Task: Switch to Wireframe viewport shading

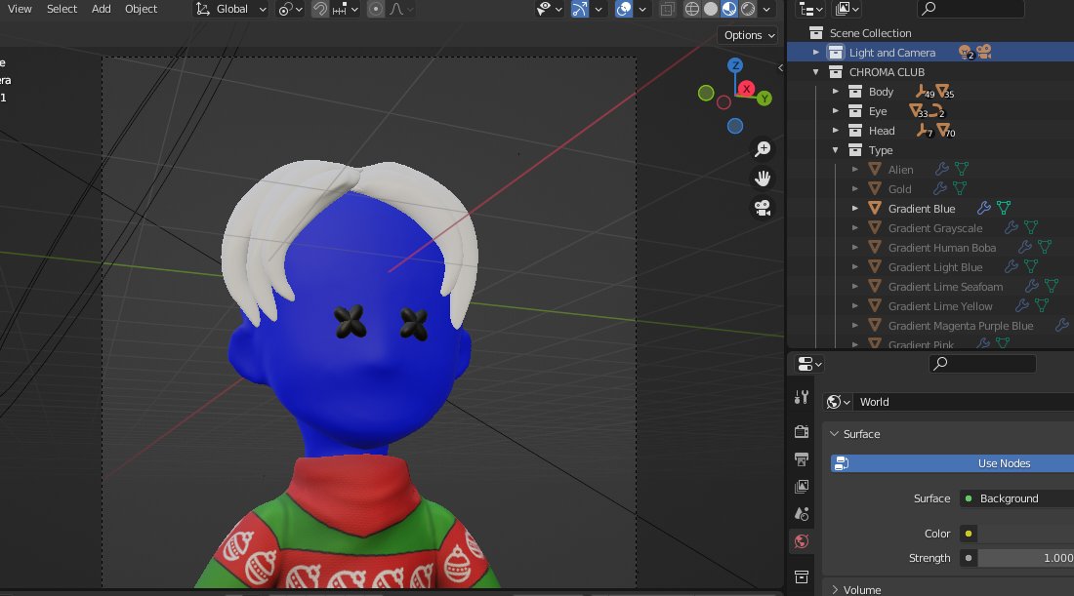Action: click(692, 9)
